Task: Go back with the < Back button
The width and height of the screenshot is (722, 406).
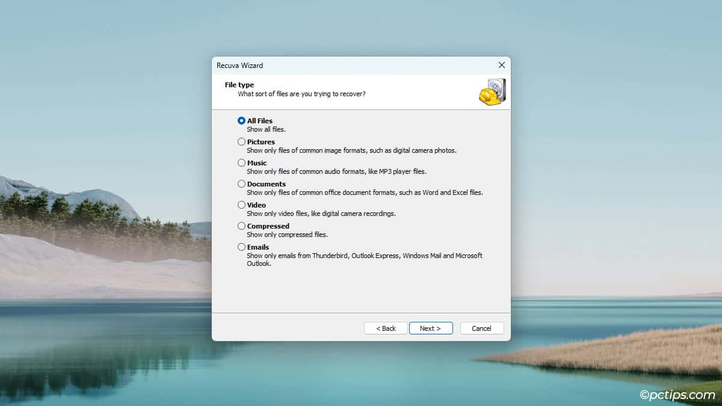Action: point(386,328)
